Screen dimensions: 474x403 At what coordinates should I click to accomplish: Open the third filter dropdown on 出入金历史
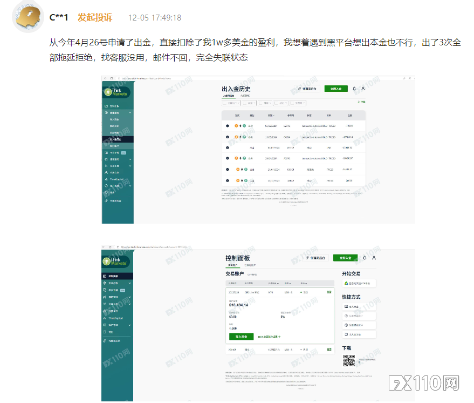coord(265,103)
